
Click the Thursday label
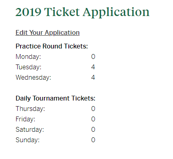pos(30,109)
